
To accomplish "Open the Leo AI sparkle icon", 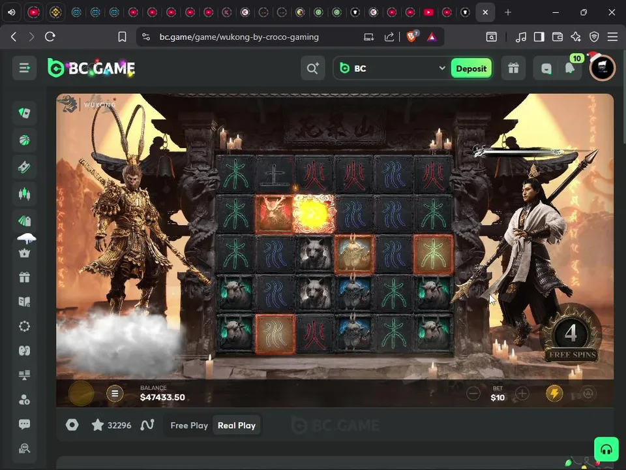I will point(576,37).
